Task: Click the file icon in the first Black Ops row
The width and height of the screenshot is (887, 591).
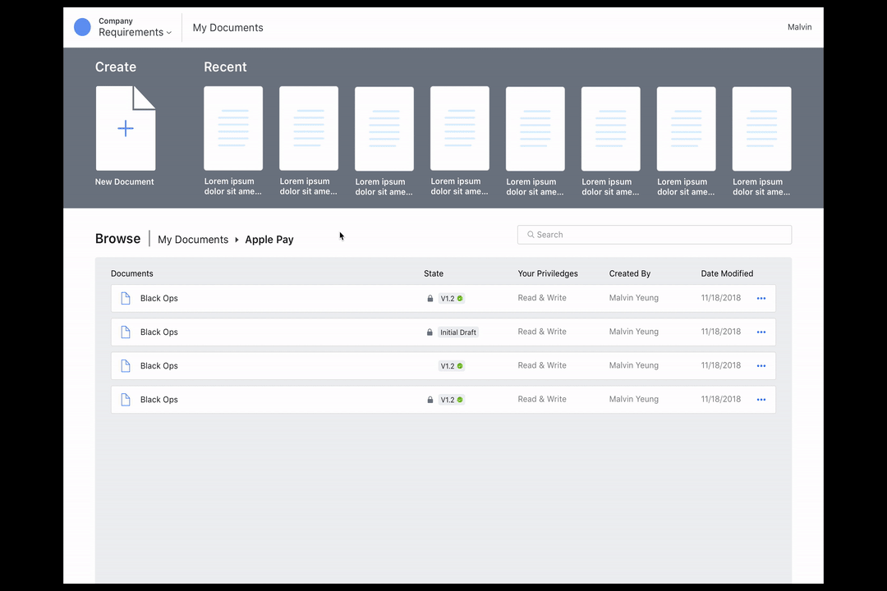Action: click(x=126, y=298)
